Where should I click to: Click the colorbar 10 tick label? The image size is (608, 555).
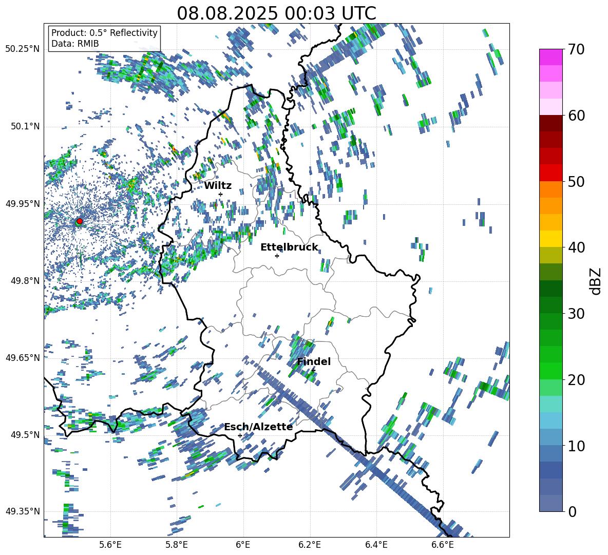click(x=576, y=446)
